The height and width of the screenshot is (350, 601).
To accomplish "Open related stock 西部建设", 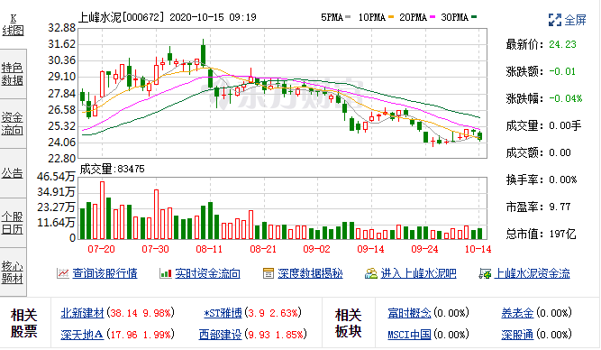I will coord(221,335).
